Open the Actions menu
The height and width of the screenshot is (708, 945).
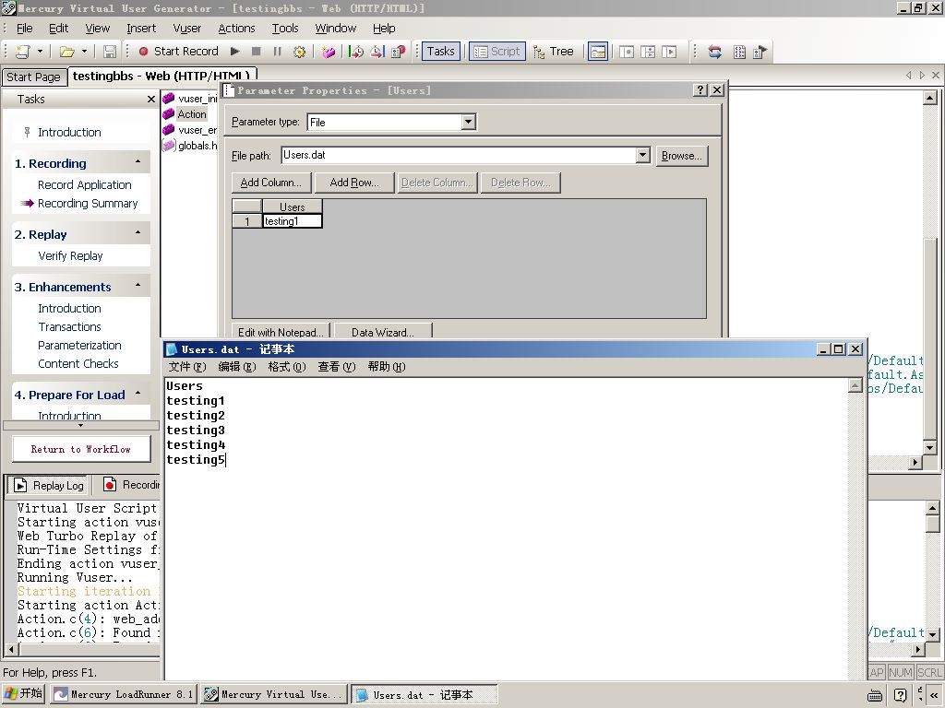tap(236, 29)
